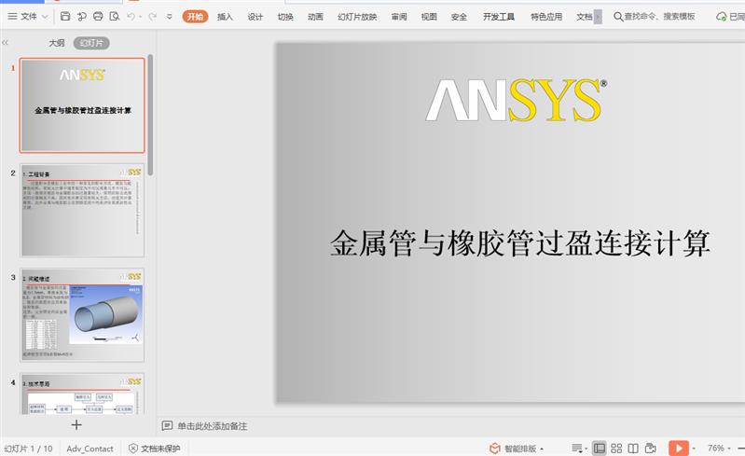Toggle the notes pane display icon
Screen dimensions: 745x456
[577, 449]
